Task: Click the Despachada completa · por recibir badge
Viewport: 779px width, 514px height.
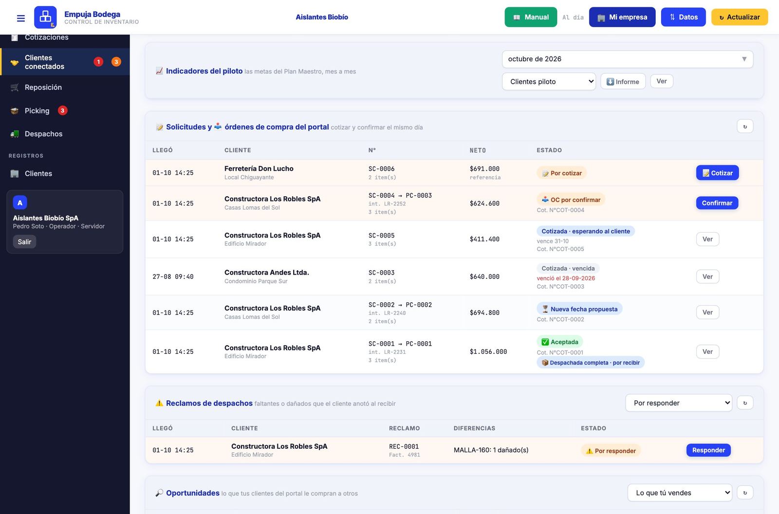Action: 591,363
